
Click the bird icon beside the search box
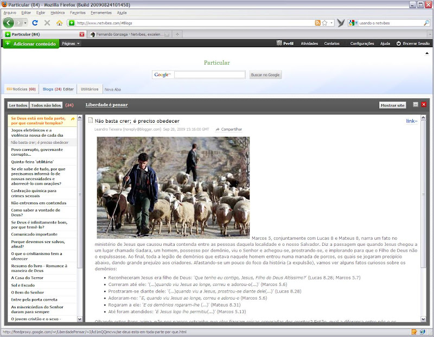[341, 23]
